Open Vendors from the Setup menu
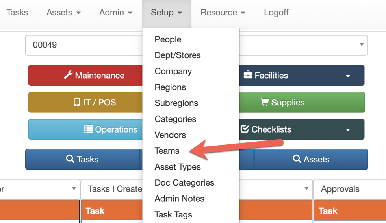This screenshot has height=223, width=386. (170, 135)
